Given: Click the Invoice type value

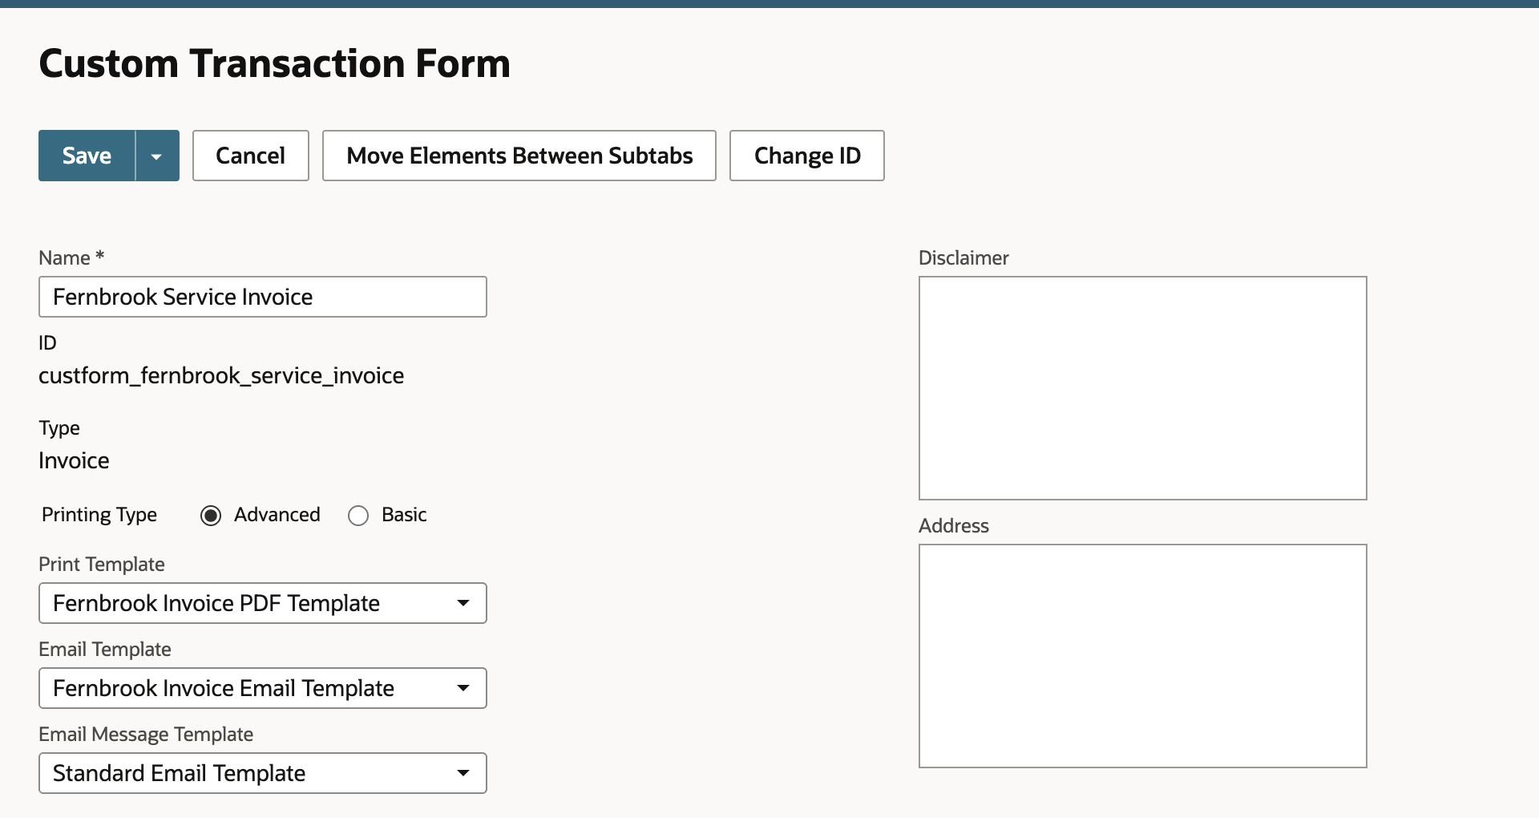Looking at the screenshot, I should click(x=74, y=460).
